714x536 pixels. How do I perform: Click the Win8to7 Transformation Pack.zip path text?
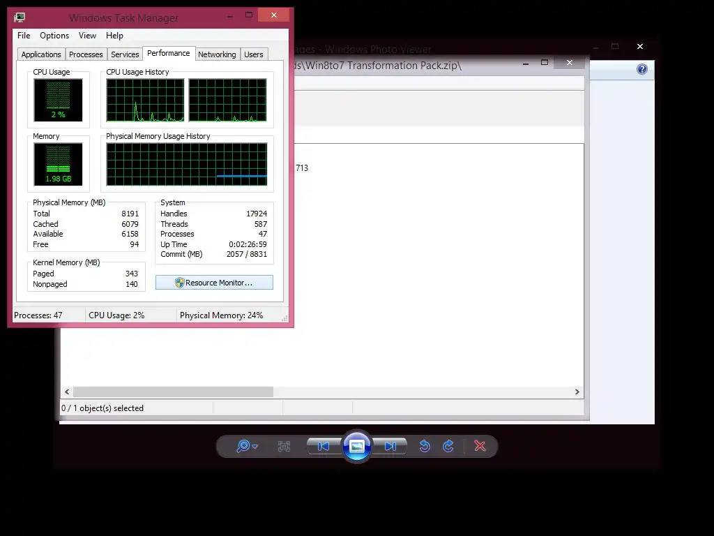(x=379, y=66)
